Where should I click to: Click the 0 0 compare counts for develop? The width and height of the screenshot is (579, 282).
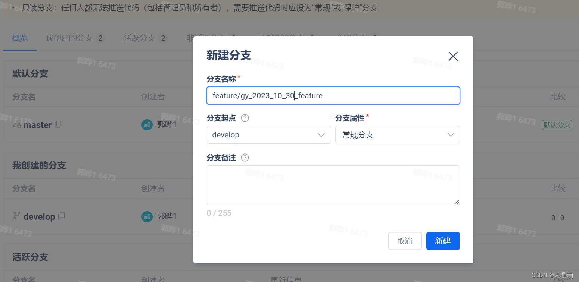point(558,218)
